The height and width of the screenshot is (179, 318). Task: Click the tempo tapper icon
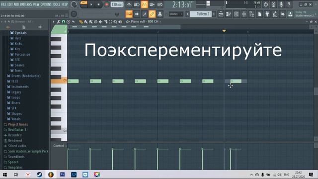[275, 14]
